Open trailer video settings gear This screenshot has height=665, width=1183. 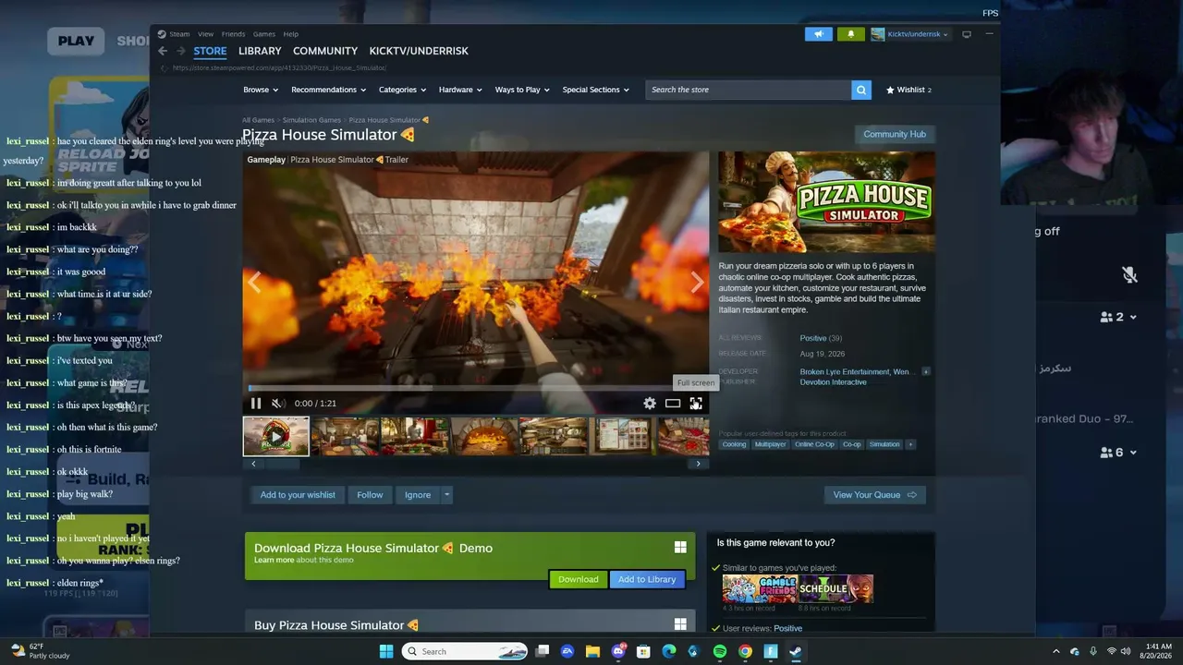click(650, 404)
